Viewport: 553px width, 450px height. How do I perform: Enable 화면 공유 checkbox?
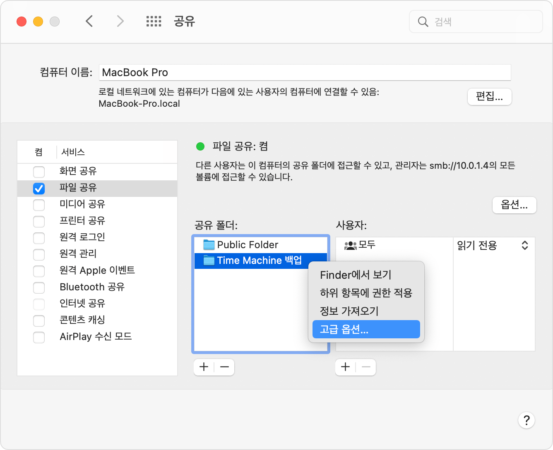pos(39,172)
